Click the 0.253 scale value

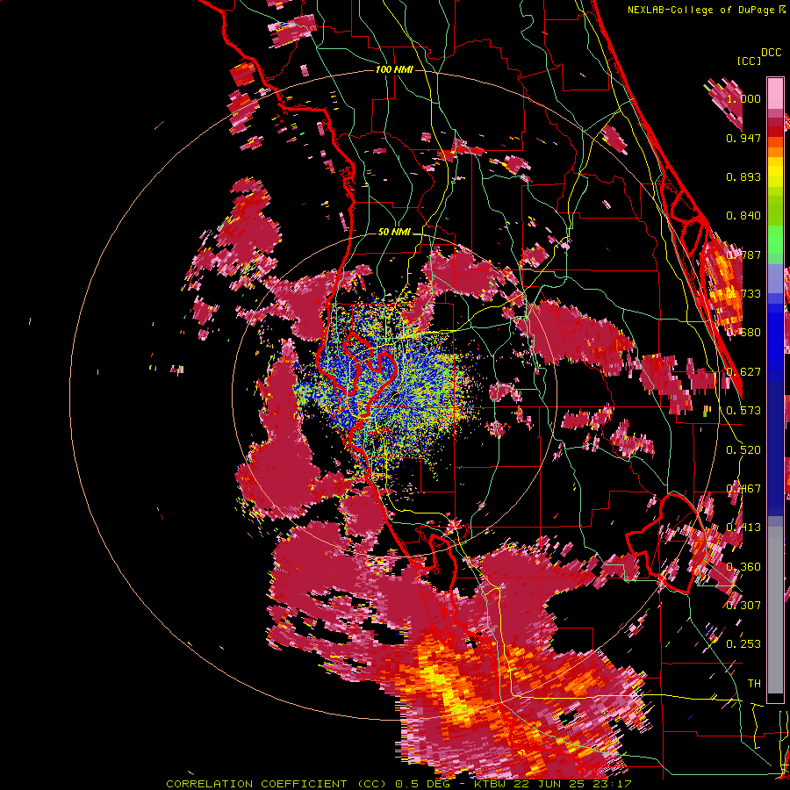point(743,644)
